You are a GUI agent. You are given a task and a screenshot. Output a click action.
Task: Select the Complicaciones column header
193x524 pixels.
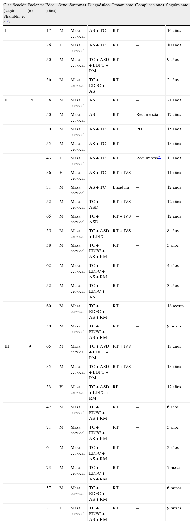click(x=149, y=5)
